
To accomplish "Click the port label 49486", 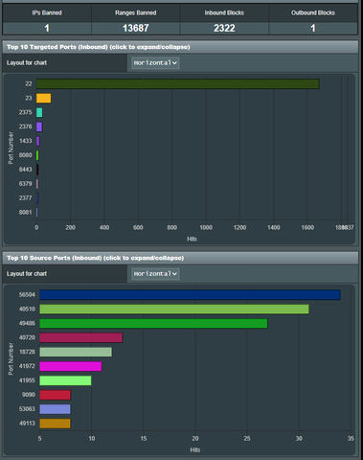I will pyautogui.click(x=27, y=323).
